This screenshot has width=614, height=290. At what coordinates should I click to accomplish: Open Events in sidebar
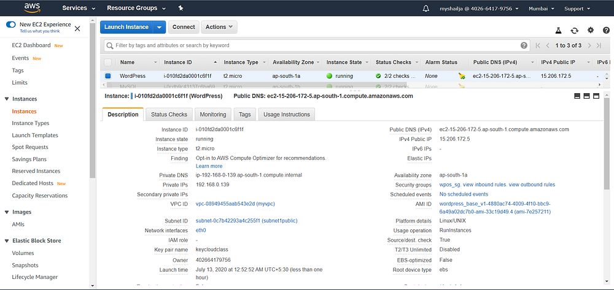[20, 58]
